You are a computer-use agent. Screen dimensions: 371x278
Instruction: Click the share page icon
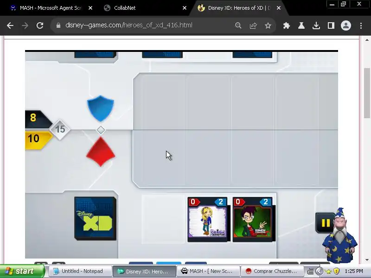(x=253, y=25)
